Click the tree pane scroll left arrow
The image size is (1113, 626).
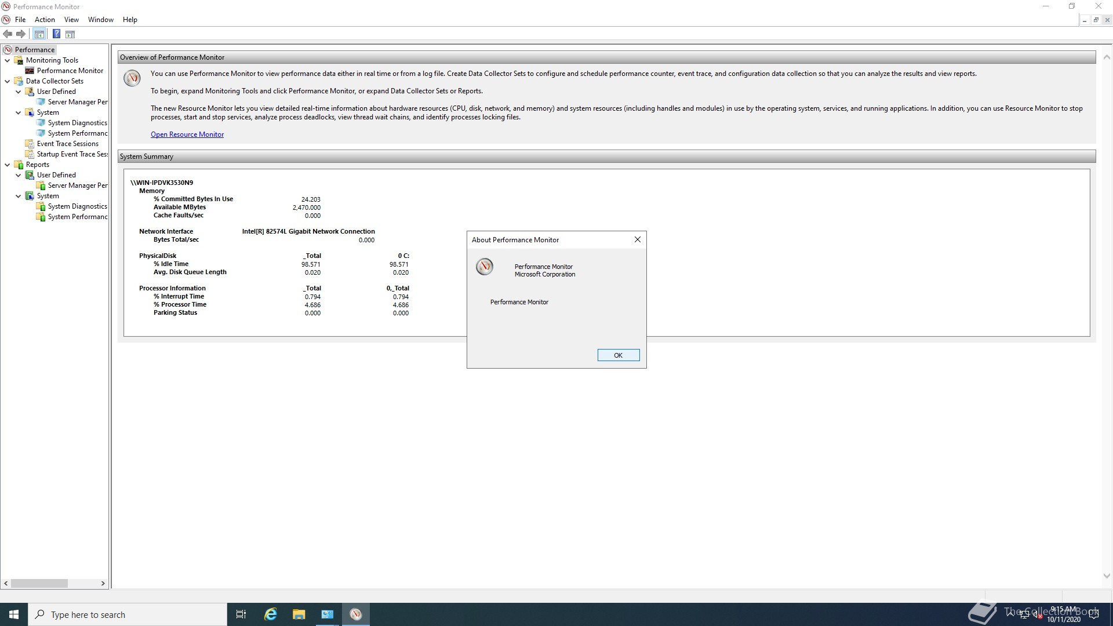(x=6, y=583)
